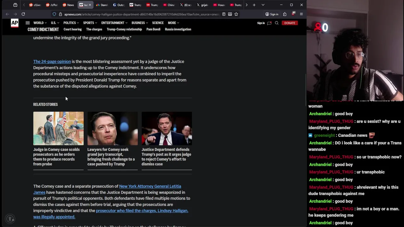
Task: Expand the ENTERTAINMENT navigation dropdown
Action: pos(114,23)
